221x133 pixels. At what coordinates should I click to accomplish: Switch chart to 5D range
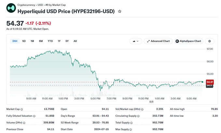click(x=24, y=41)
